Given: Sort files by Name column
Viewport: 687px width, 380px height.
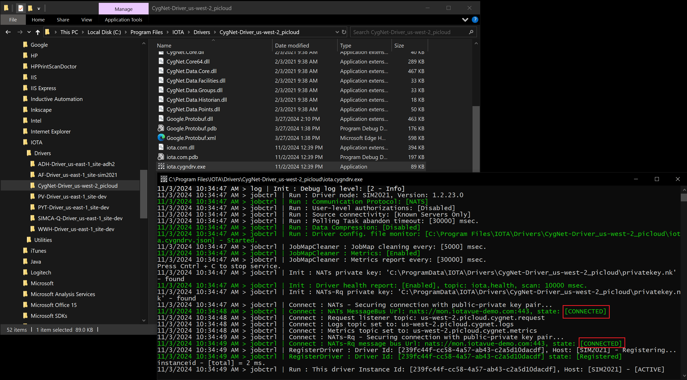Looking at the screenshot, I should (164, 45).
